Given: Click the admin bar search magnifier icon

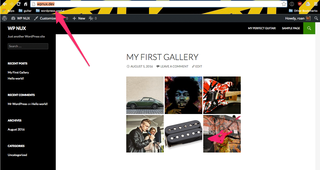Looking at the screenshot, I should click(x=316, y=18).
